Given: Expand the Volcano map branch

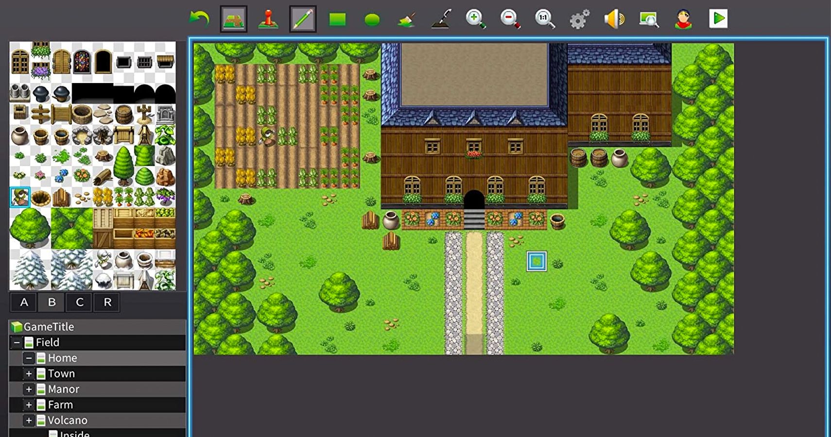Looking at the screenshot, I should click(29, 420).
